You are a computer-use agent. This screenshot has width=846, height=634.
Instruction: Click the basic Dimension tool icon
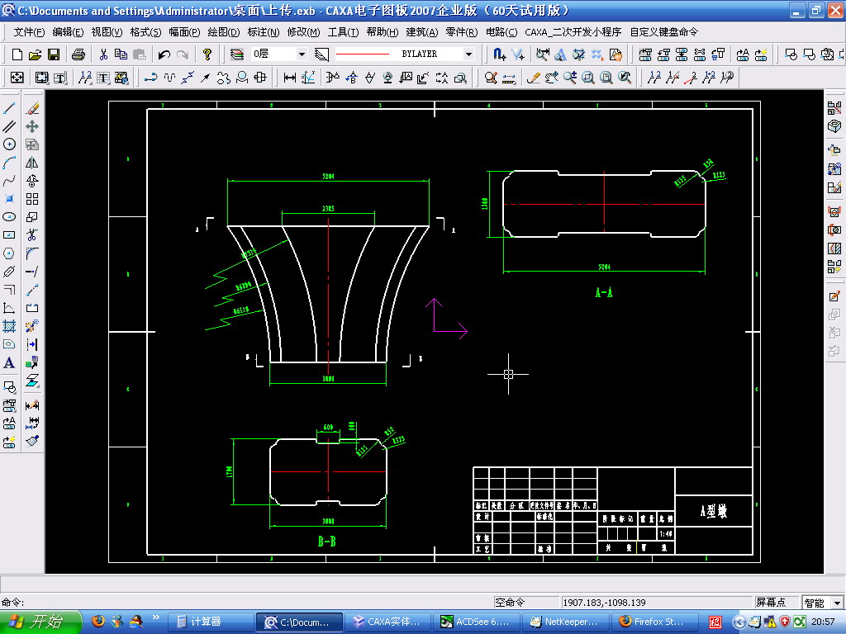pyautogui.click(x=290, y=78)
